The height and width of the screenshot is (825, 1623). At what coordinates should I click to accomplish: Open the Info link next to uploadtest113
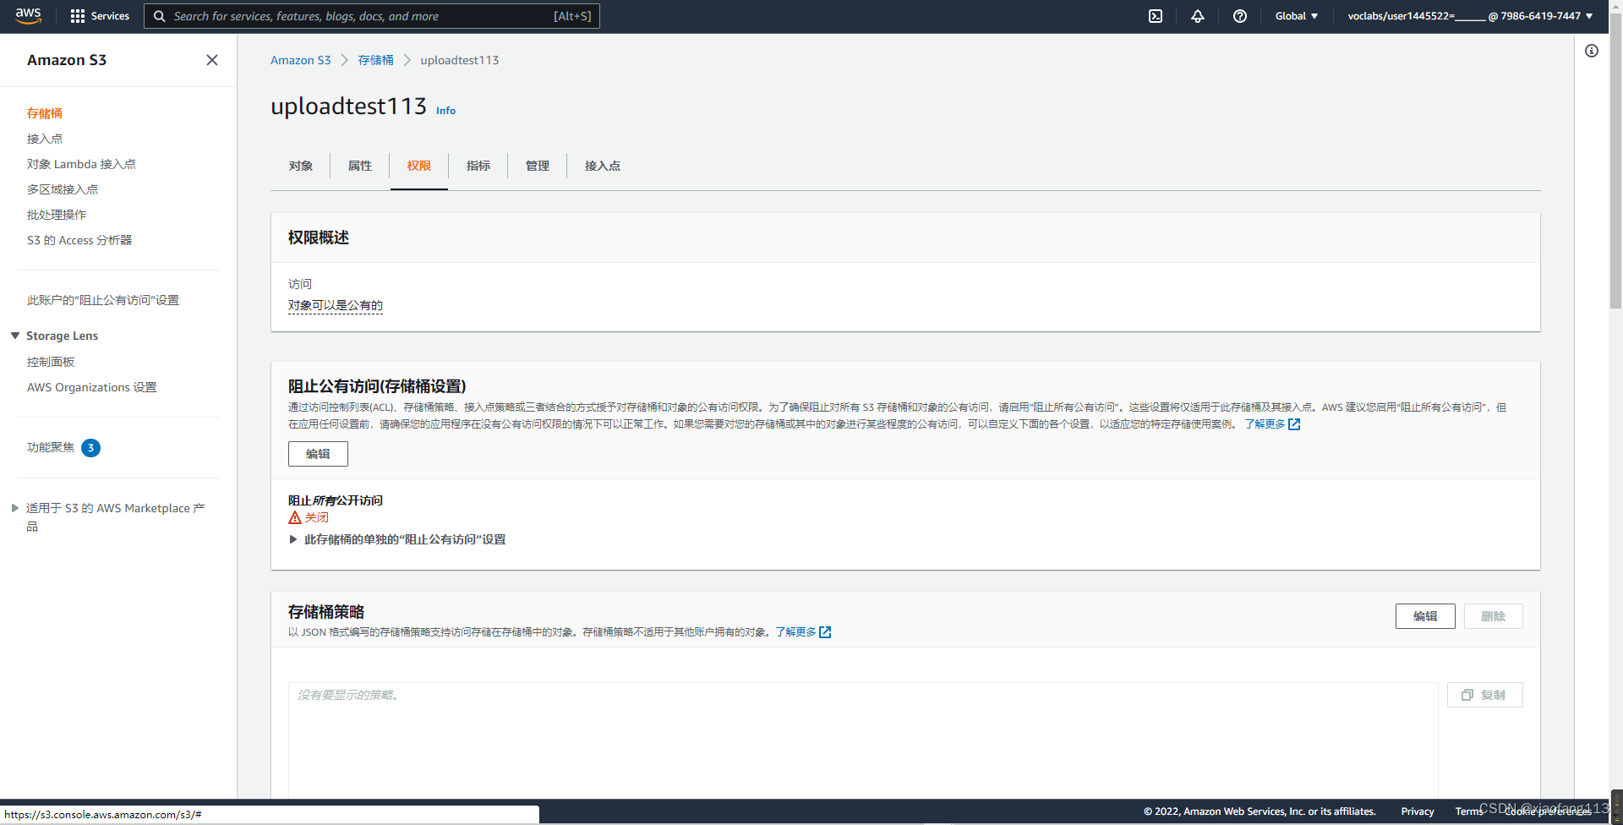(x=445, y=111)
